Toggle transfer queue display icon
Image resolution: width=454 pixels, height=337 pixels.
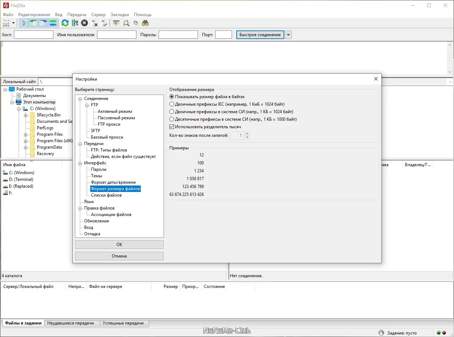tap(53, 23)
